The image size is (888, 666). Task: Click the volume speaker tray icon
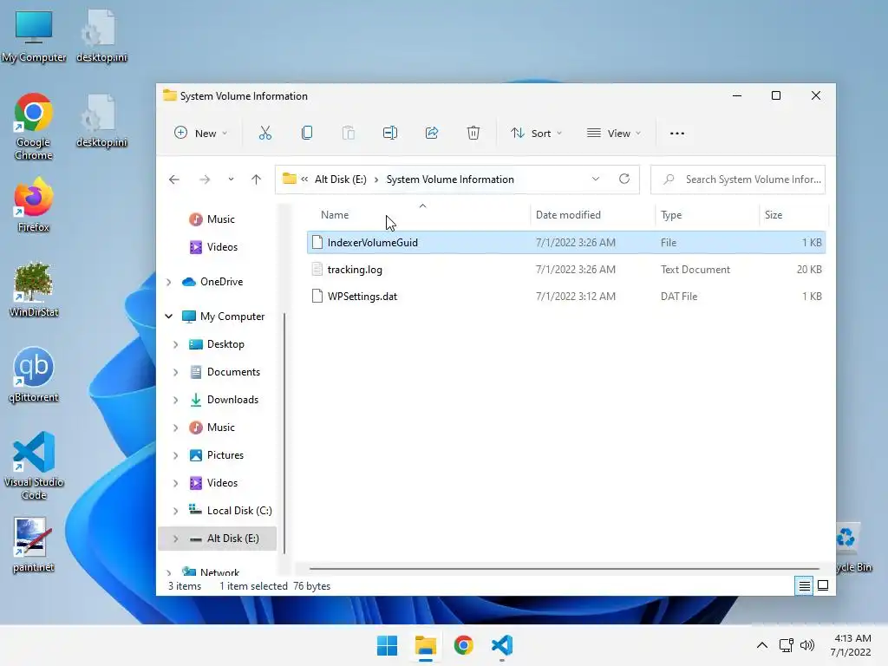[x=807, y=645]
